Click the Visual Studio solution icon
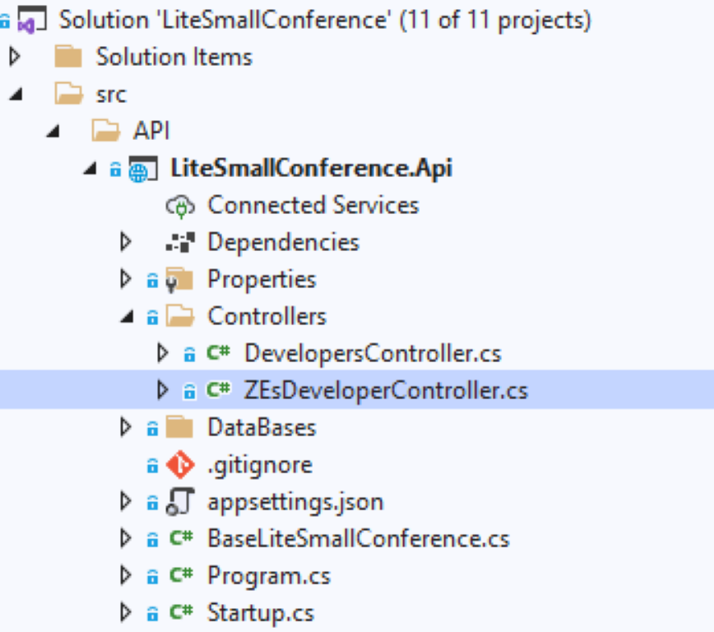The image size is (714, 632). (x=31, y=21)
